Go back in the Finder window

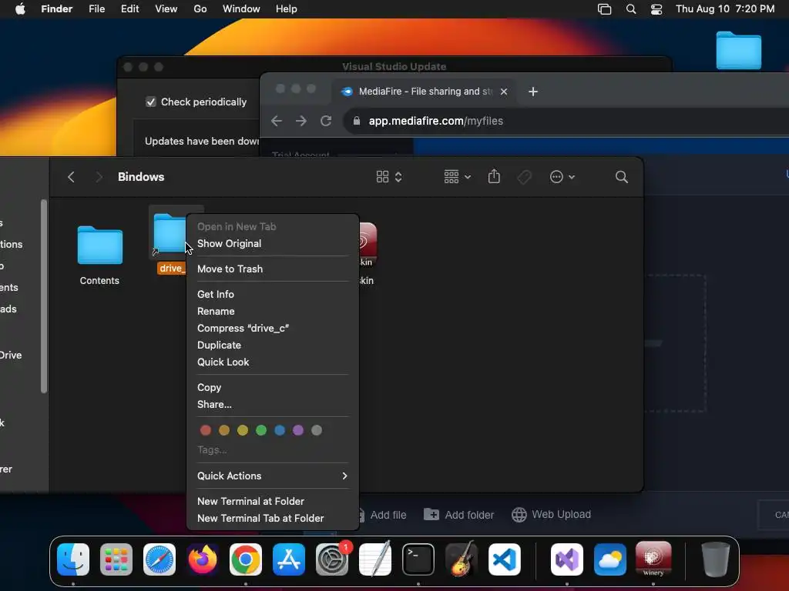pyautogui.click(x=71, y=177)
